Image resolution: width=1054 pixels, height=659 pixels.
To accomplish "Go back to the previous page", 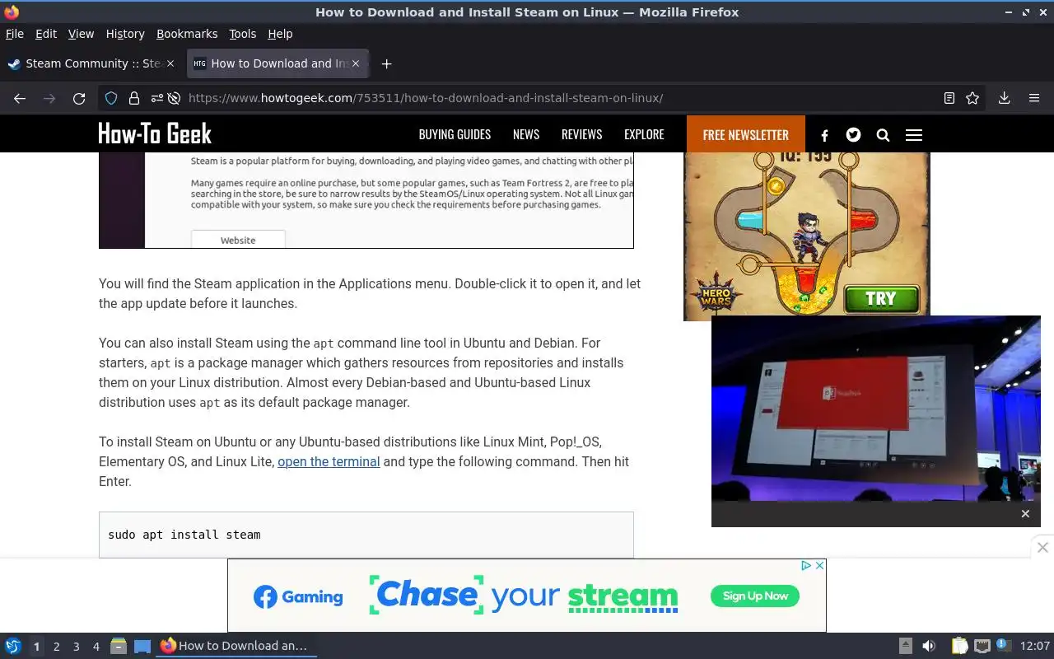I will [x=20, y=98].
